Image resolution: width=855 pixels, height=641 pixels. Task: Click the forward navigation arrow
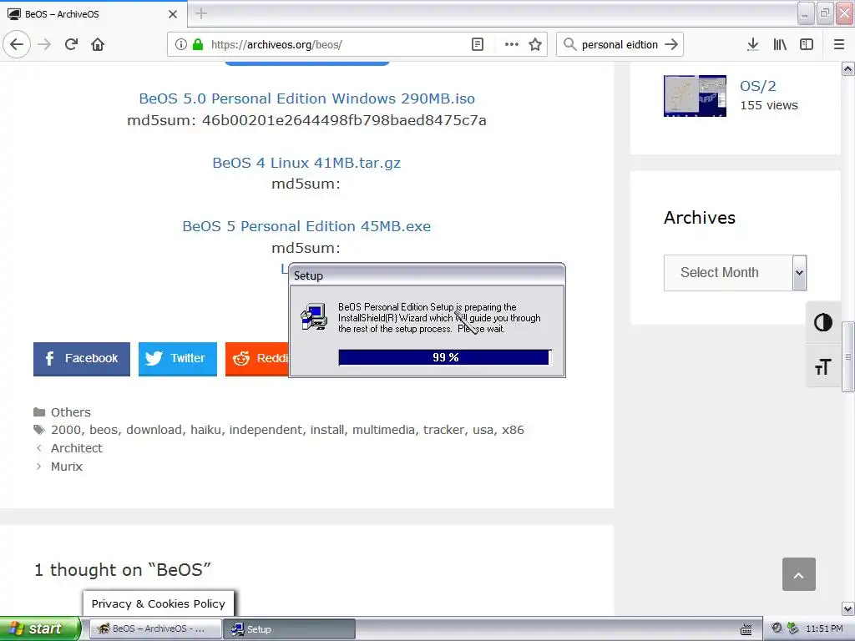(x=44, y=44)
